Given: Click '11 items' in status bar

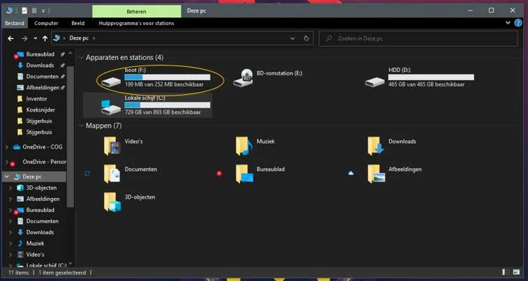Looking at the screenshot, I should pos(19,273).
